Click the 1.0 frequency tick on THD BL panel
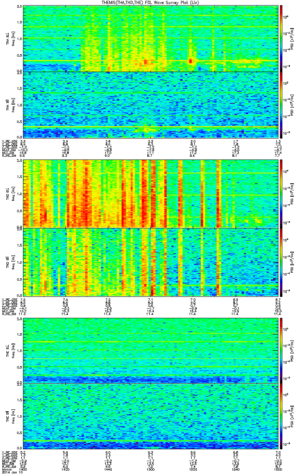The image size is (297, 475). click(x=20, y=194)
